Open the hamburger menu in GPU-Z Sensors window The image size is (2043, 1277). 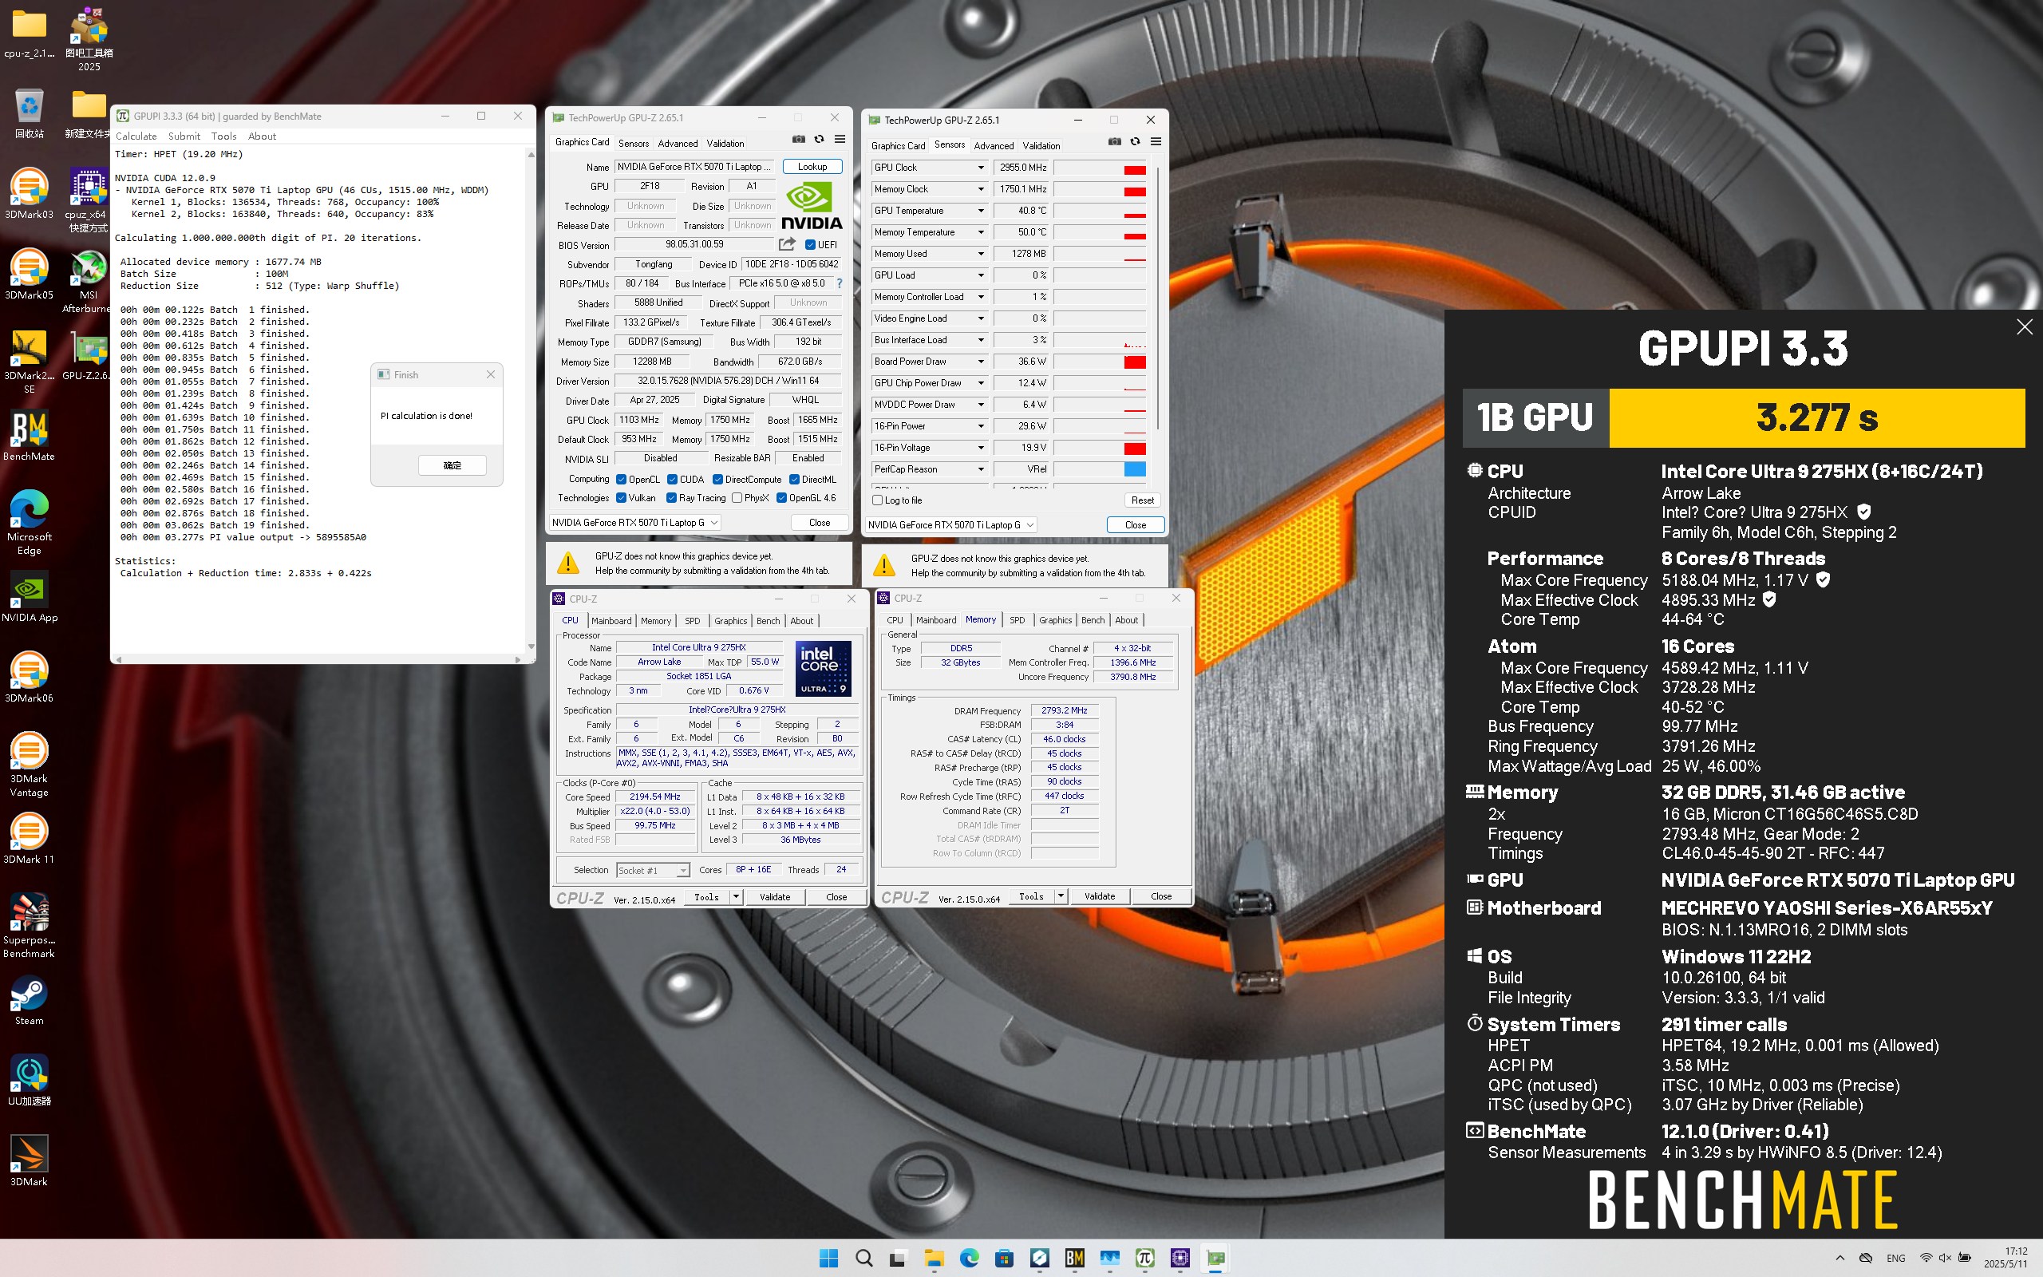pos(1156,142)
